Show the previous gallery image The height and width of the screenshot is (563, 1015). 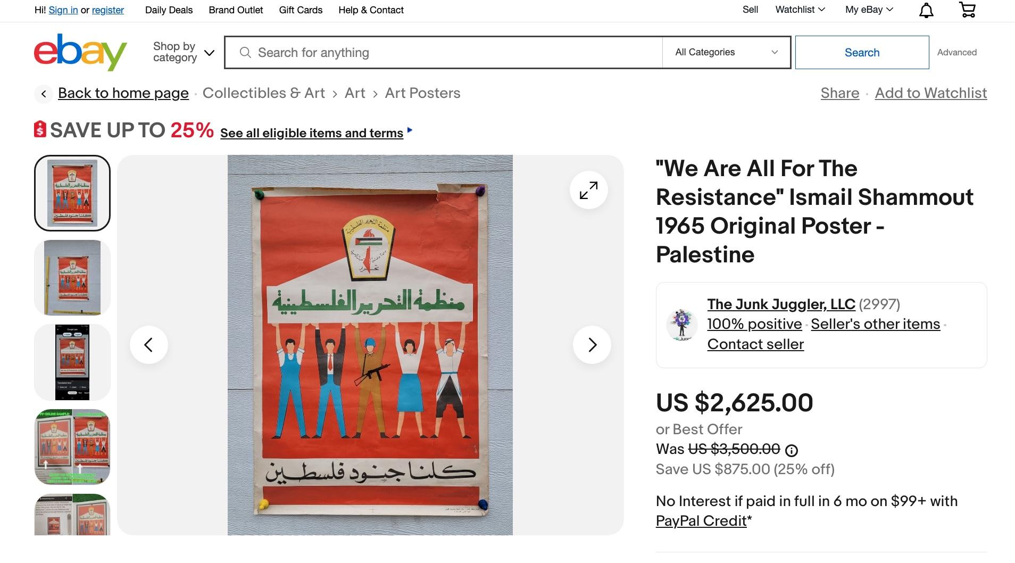click(149, 345)
